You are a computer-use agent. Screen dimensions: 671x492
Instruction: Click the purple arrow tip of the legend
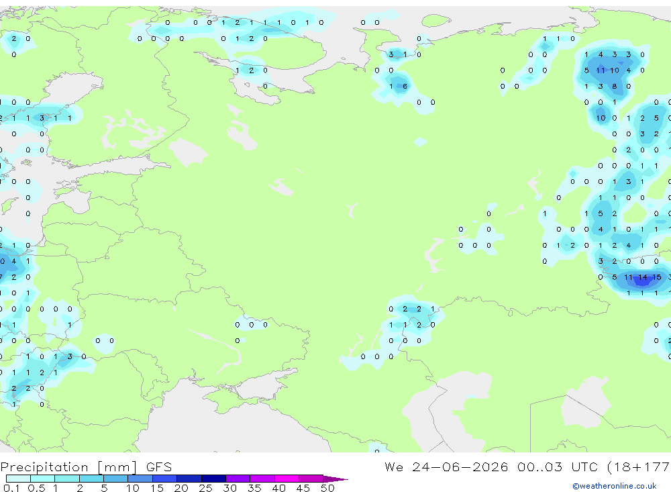point(336,479)
